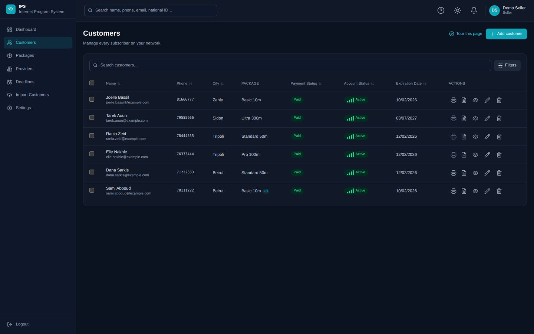Start the Tour this page link
This screenshot has width=534, height=334.
[466, 34]
